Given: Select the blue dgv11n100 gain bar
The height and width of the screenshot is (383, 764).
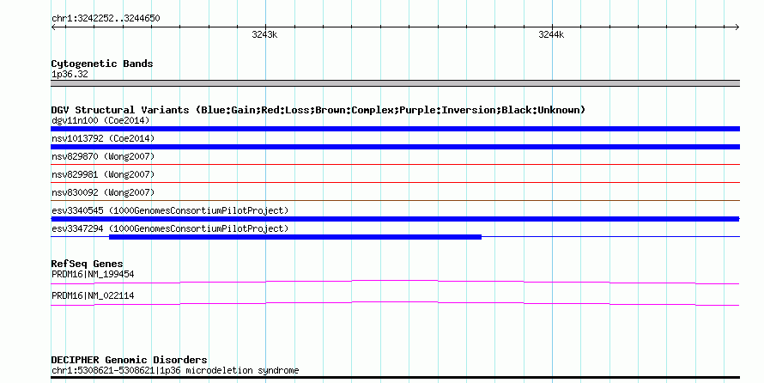Looking at the screenshot, I should 395,129.
